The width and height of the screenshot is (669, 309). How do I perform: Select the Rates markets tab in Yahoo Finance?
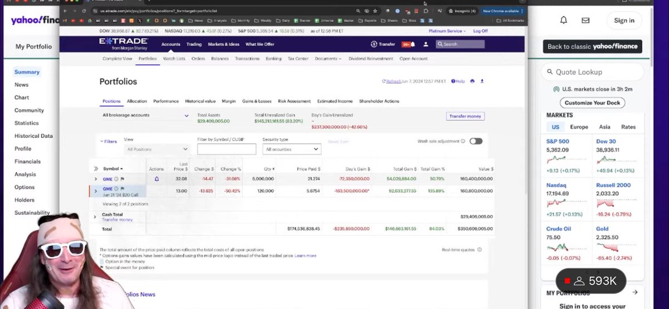(628, 127)
